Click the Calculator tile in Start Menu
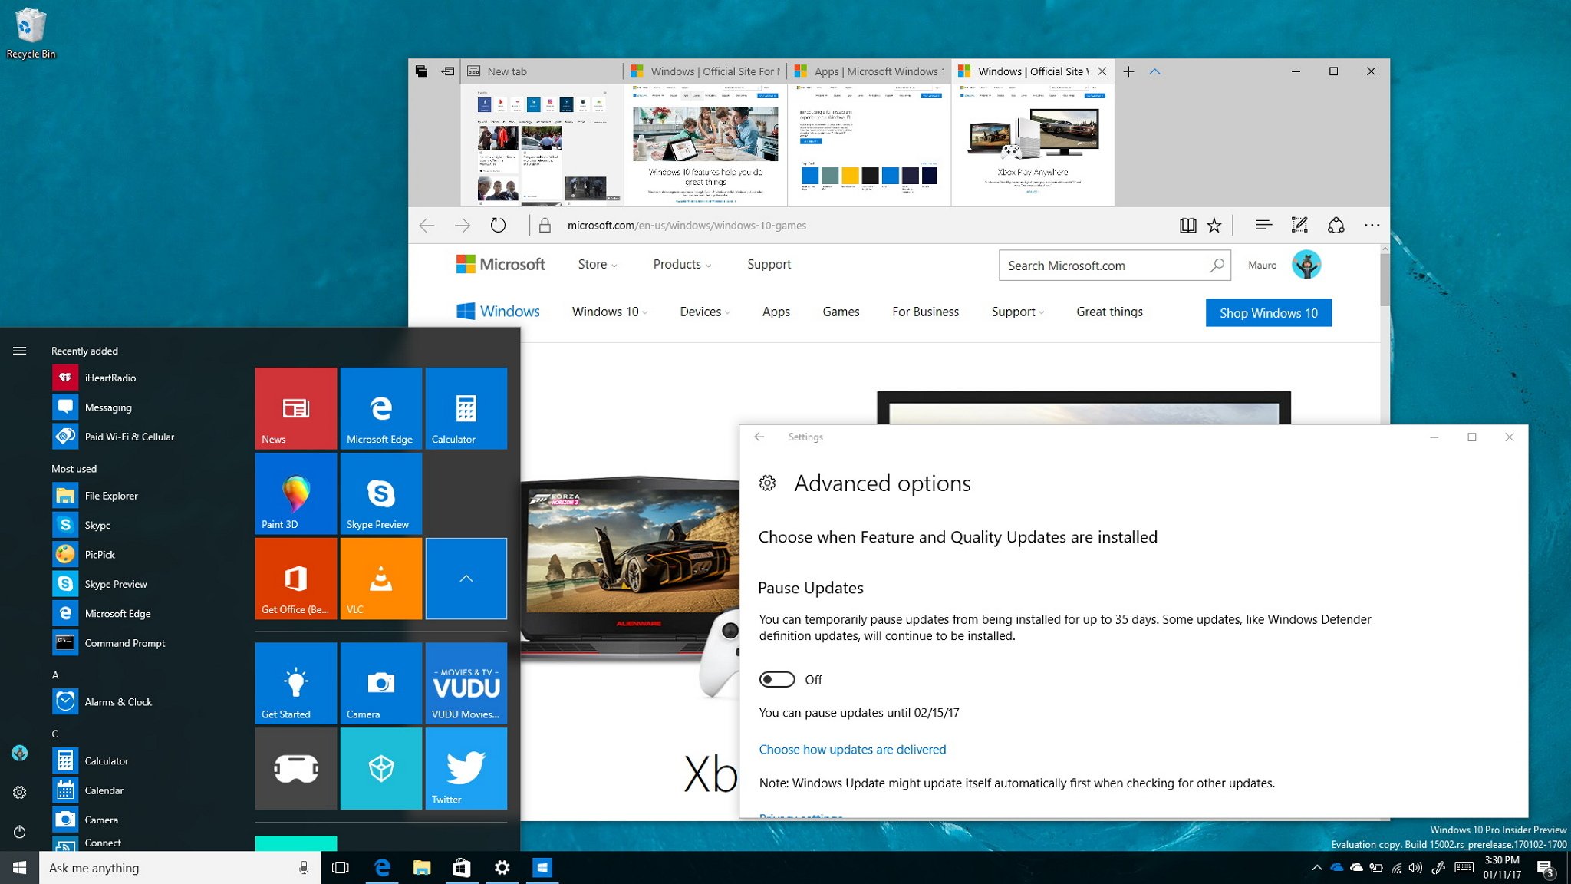Viewport: 1571px width, 884px height. tap(465, 408)
